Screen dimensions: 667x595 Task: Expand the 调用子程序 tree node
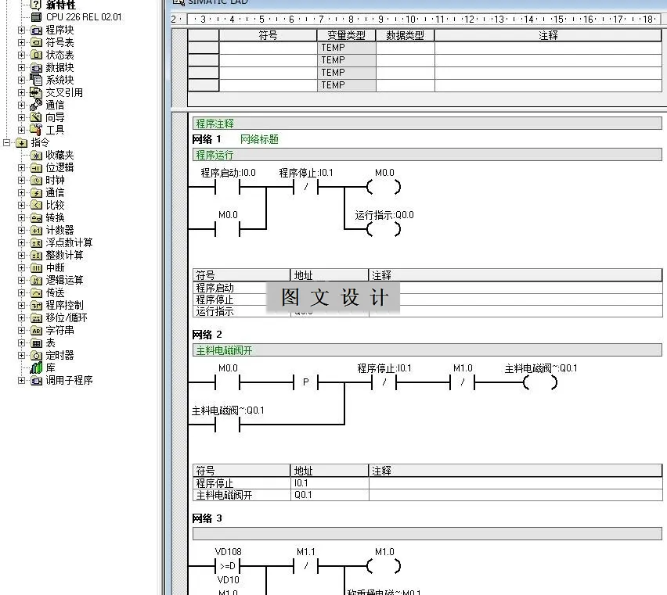tap(22, 381)
